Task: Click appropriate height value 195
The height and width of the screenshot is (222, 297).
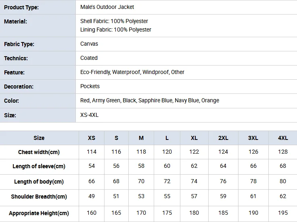Action: tap(283, 213)
